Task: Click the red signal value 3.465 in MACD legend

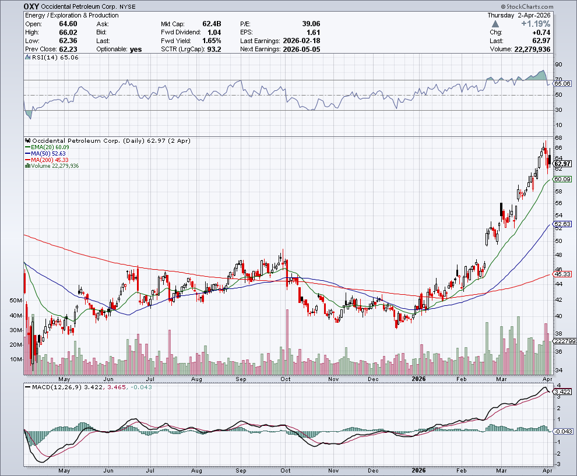Action: coord(117,387)
